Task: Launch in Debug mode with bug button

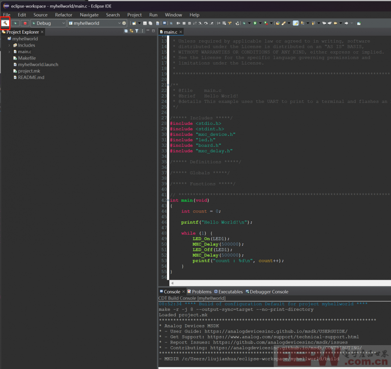Action: (x=15, y=23)
